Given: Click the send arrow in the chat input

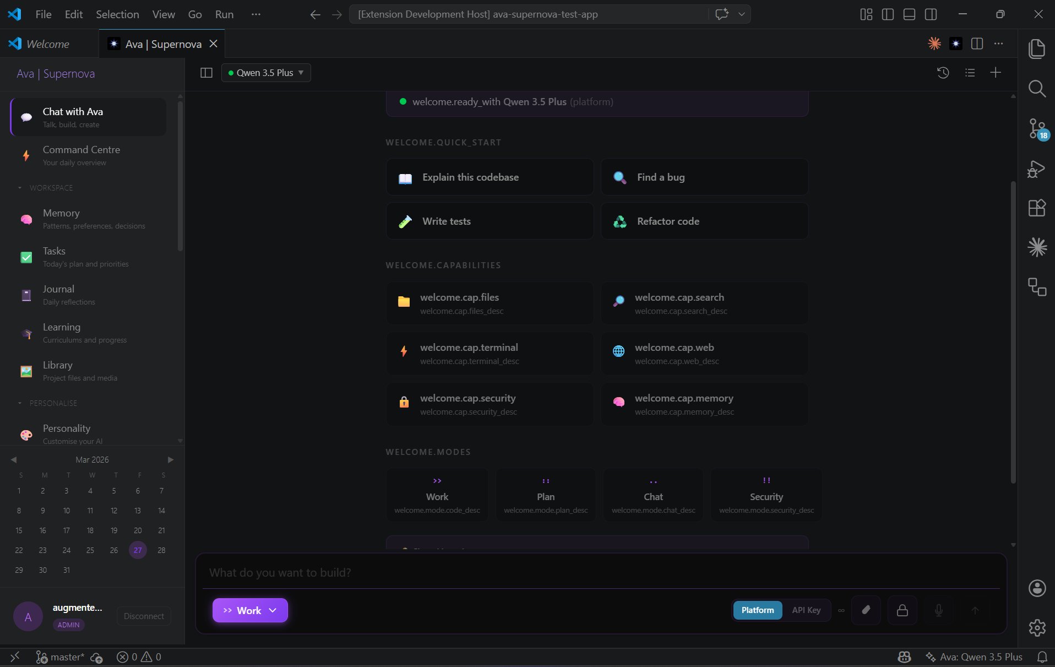Looking at the screenshot, I should pyautogui.click(x=975, y=610).
